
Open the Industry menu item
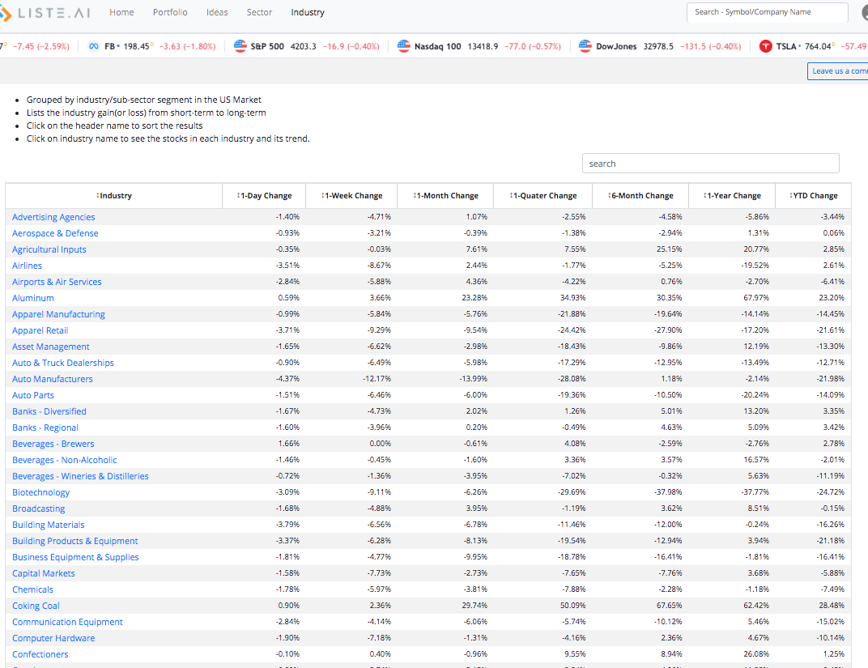(308, 12)
